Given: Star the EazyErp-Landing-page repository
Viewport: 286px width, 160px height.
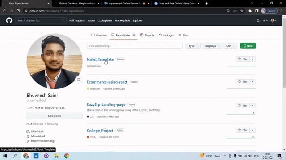Looking at the screenshot, I should click(x=243, y=106).
